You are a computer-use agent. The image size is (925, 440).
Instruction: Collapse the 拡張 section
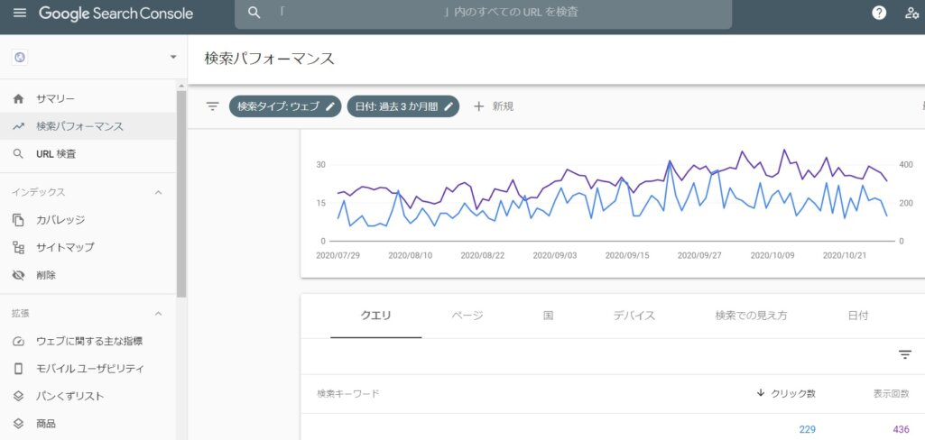159,314
